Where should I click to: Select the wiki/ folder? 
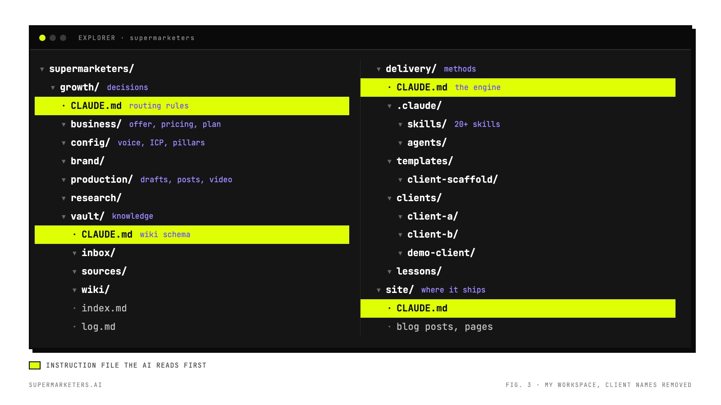point(96,290)
